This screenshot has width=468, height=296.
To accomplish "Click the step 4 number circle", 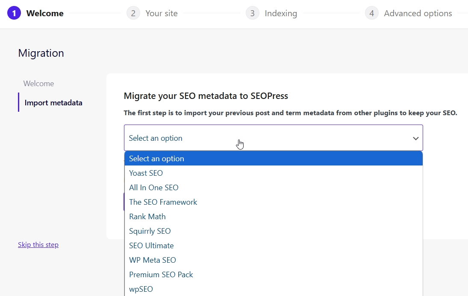I will [x=372, y=13].
